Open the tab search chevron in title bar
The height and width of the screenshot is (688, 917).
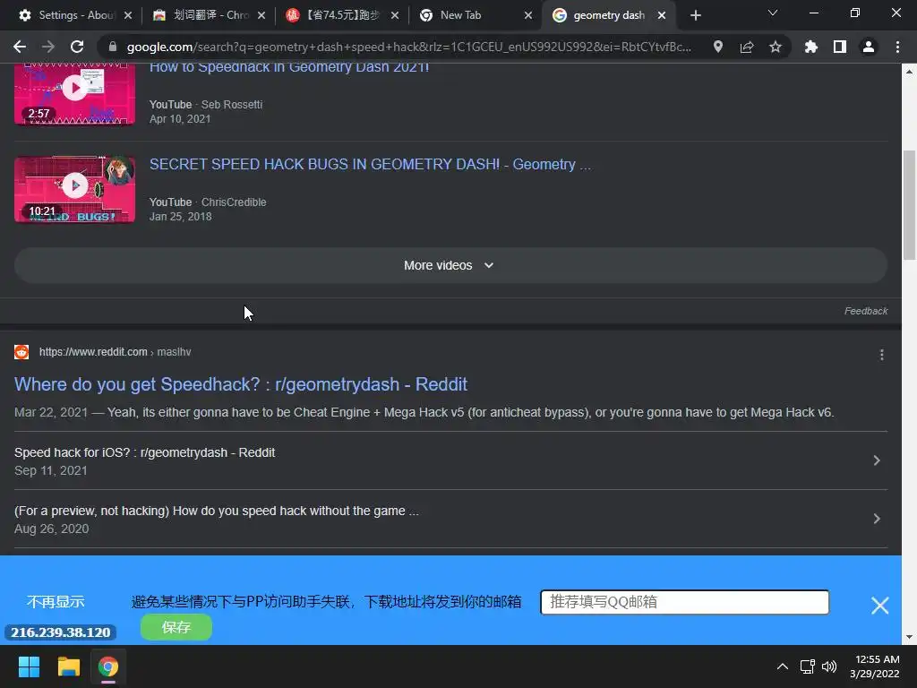(773, 13)
